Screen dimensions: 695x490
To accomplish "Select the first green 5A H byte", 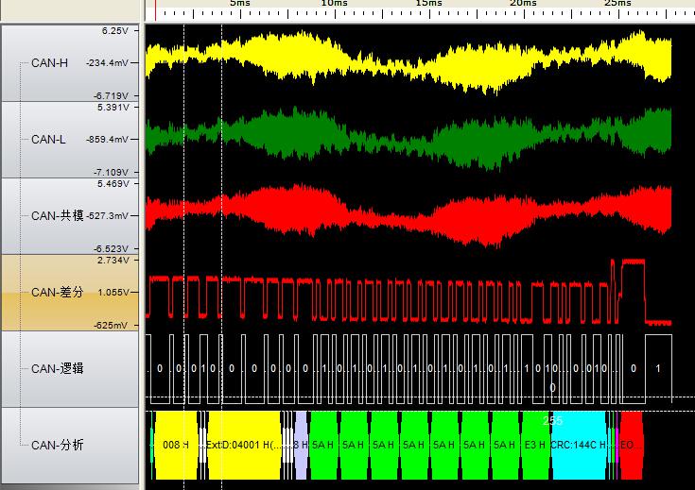I will 324,445.
